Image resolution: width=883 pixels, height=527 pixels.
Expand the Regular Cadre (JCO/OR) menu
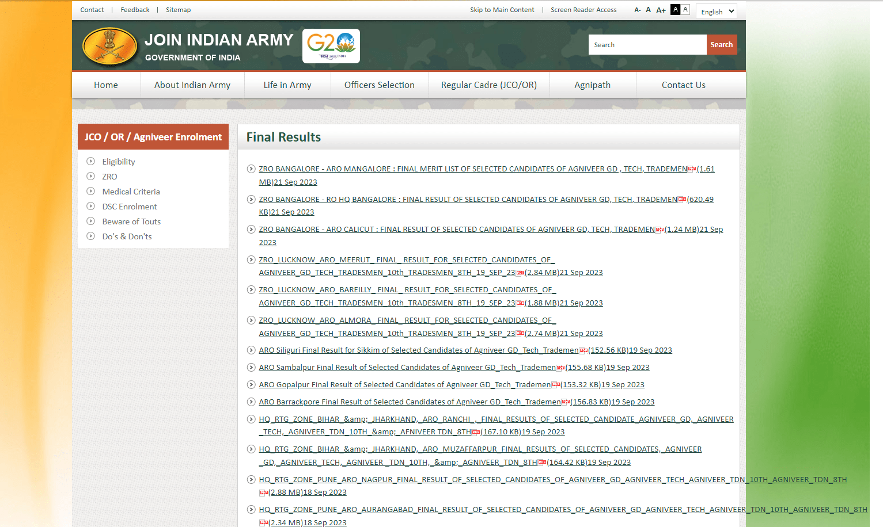[x=488, y=85]
